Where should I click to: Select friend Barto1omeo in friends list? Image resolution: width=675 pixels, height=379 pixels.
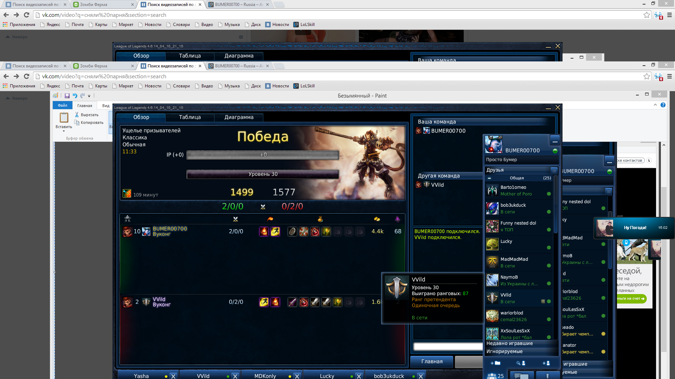[x=519, y=191]
